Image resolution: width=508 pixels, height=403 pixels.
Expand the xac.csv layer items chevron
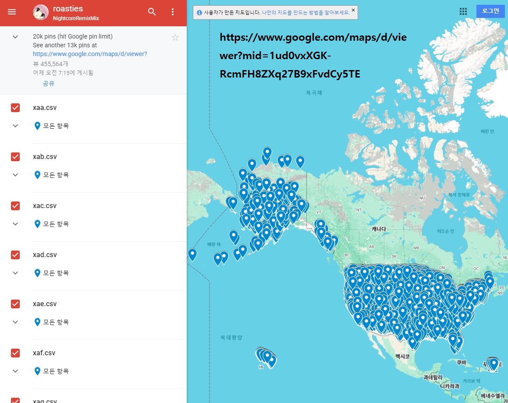15,224
